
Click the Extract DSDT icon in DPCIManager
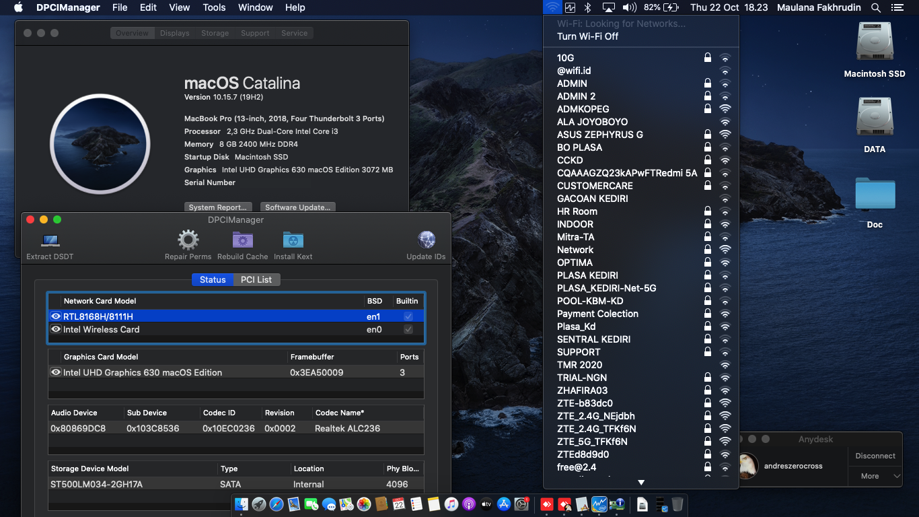[x=49, y=240]
